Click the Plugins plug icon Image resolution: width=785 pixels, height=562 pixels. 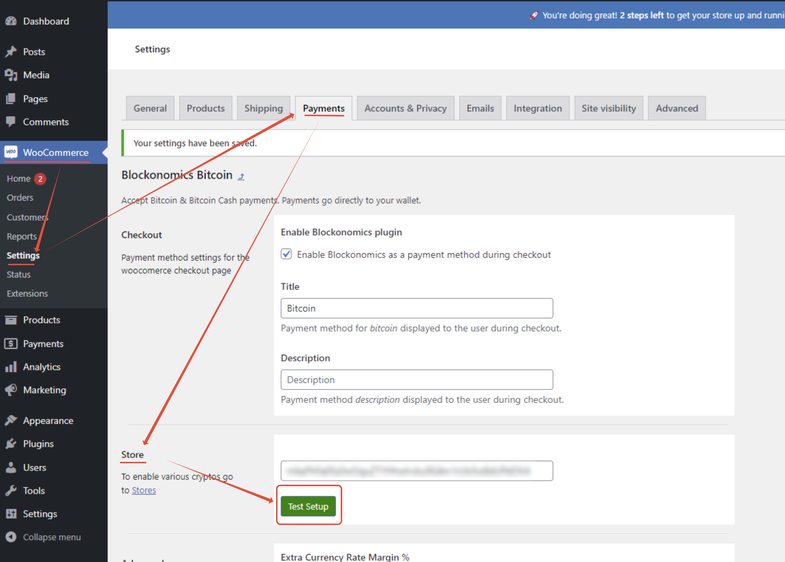pyautogui.click(x=11, y=444)
